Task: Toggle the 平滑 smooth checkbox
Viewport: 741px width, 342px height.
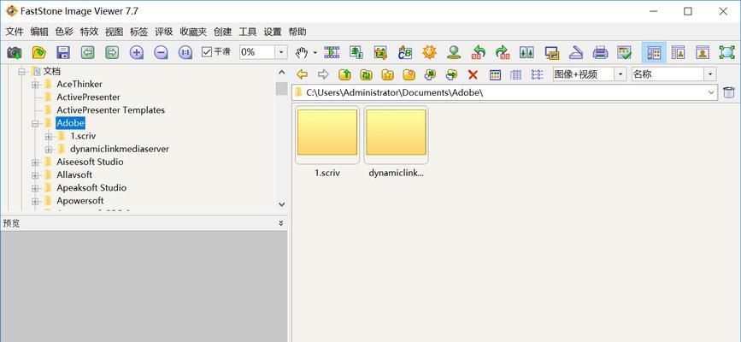Action: coord(216,51)
